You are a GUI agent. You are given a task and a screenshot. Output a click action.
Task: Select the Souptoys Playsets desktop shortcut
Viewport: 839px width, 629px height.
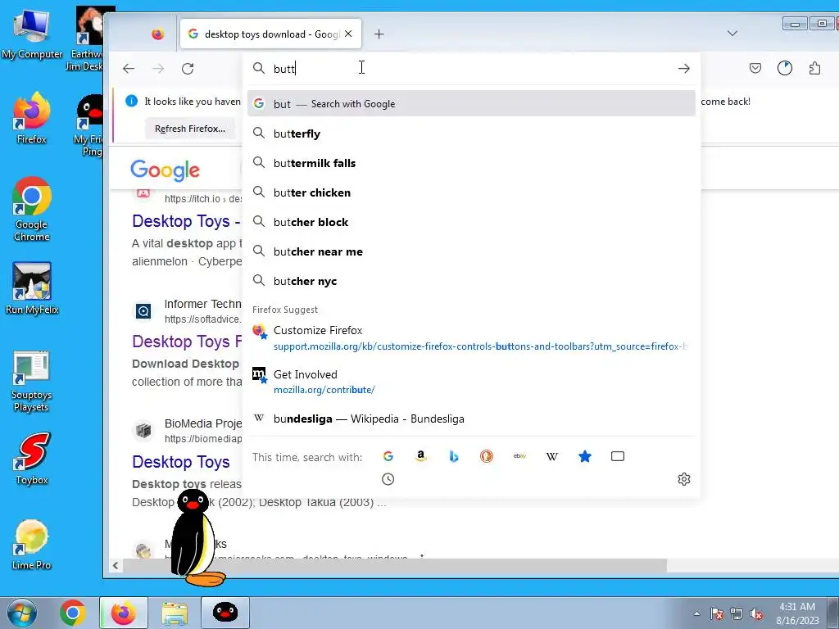(32, 382)
